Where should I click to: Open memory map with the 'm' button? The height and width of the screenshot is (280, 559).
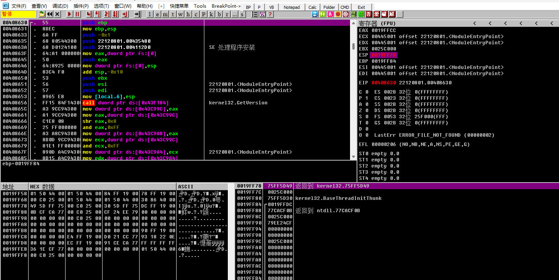pyautogui.click(x=165, y=14)
